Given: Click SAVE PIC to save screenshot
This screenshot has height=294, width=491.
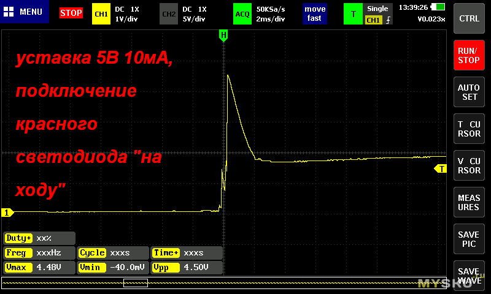Looking at the screenshot, I should pyautogui.click(x=469, y=239).
